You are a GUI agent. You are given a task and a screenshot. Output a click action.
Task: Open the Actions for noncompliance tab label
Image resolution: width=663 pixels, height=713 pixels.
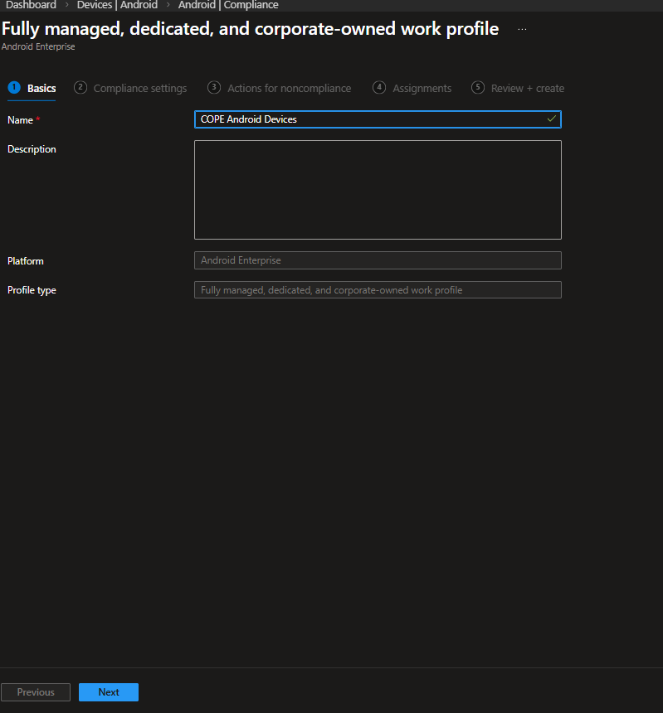pyautogui.click(x=289, y=89)
